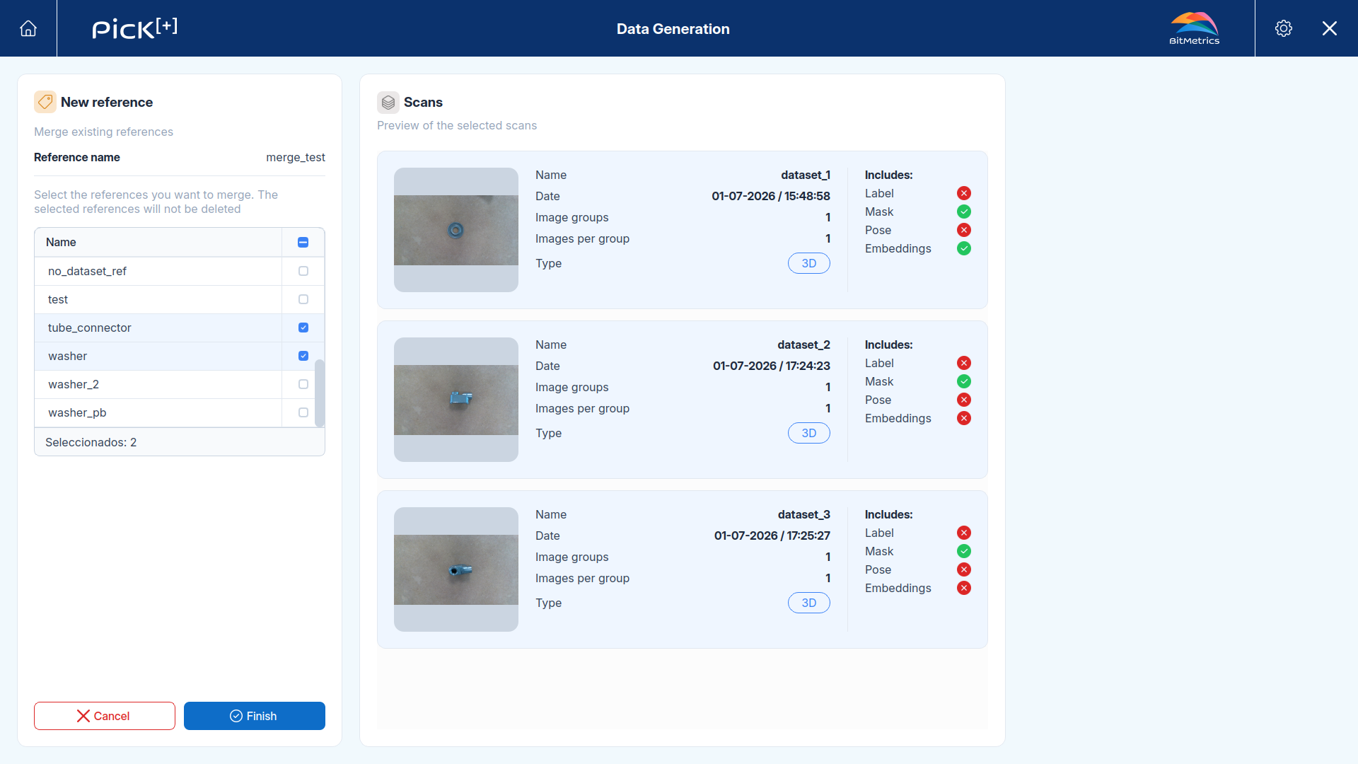Viewport: 1358px width, 764px height.
Task: Click the New reference tag icon
Action: coord(45,102)
